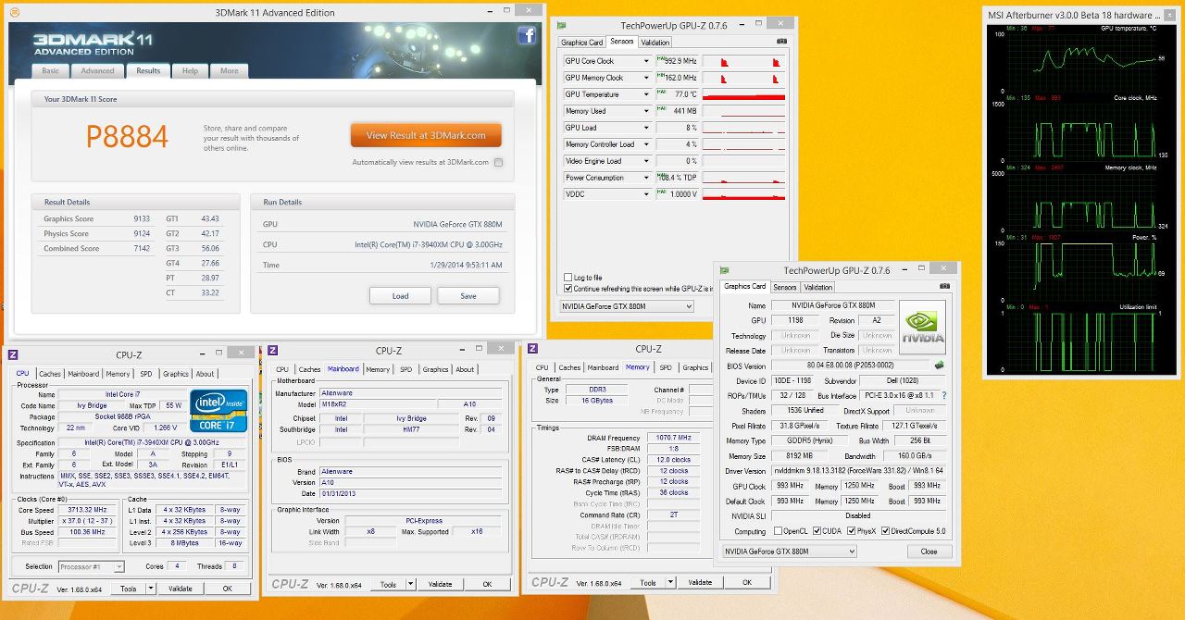
Task: Open the Help tab in 3DMark 11
Action: click(190, 71)
